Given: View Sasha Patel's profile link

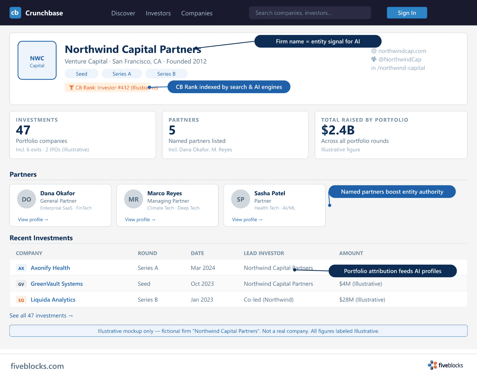Looking at the screenshot, I should [x=247, y=220].
